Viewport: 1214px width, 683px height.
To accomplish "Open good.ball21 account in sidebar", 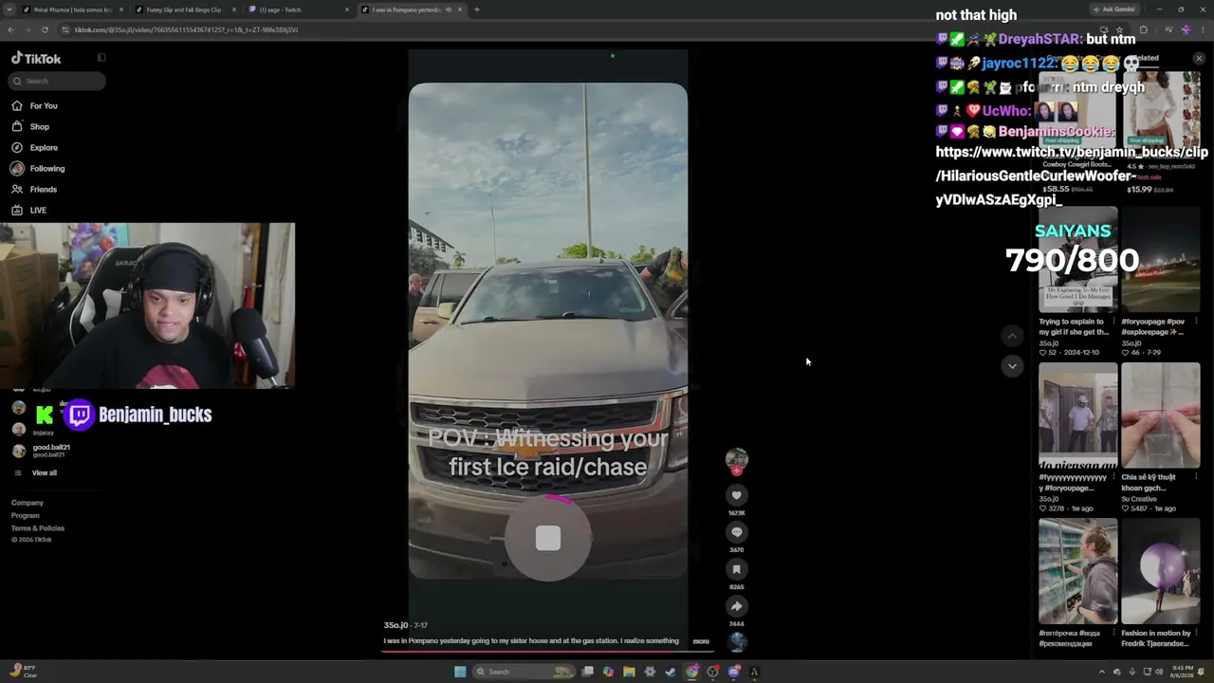I will 41,451.
